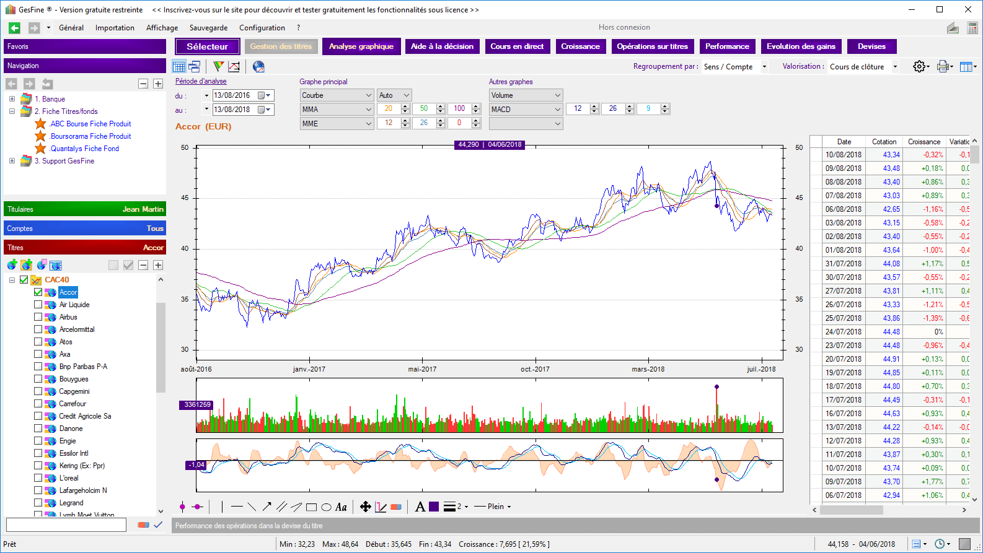Toggle the CAC40 folder checkbox
This screenshot has height=553, width=983.
(x=24, y=280)
